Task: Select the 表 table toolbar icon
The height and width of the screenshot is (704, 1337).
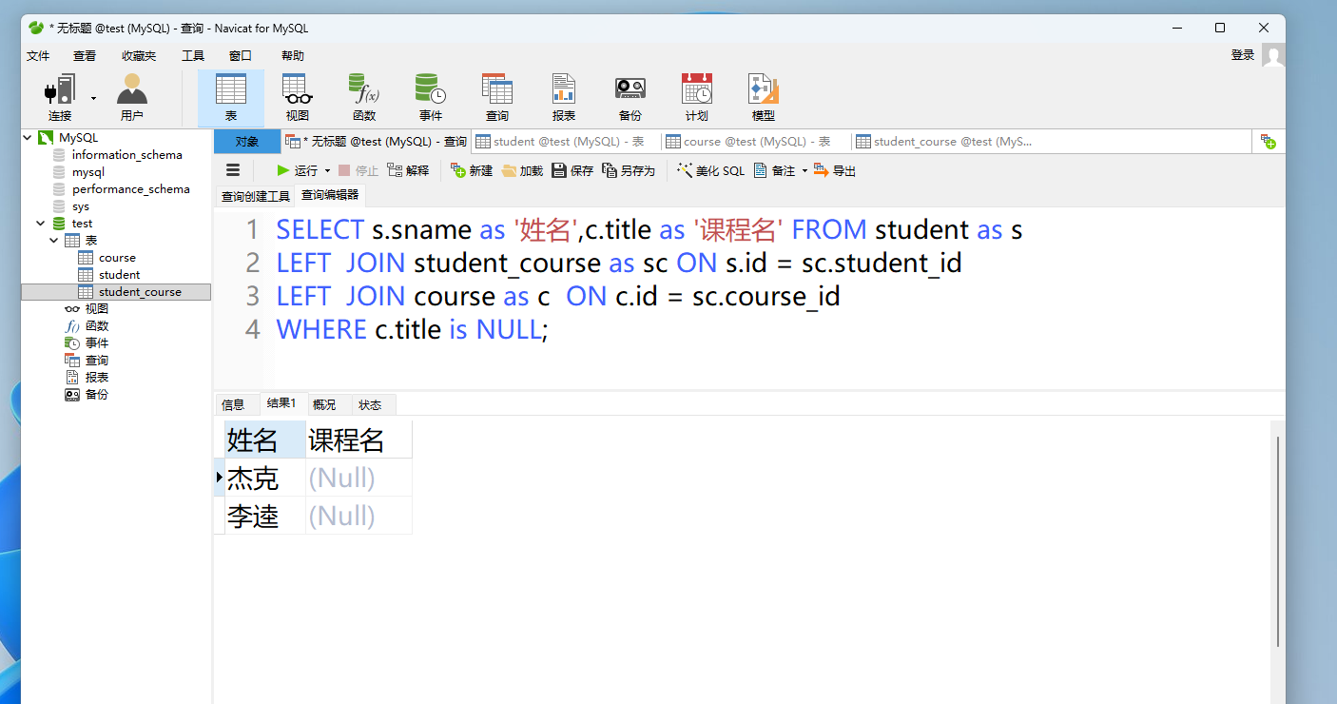Action: [x=231, y=98]
